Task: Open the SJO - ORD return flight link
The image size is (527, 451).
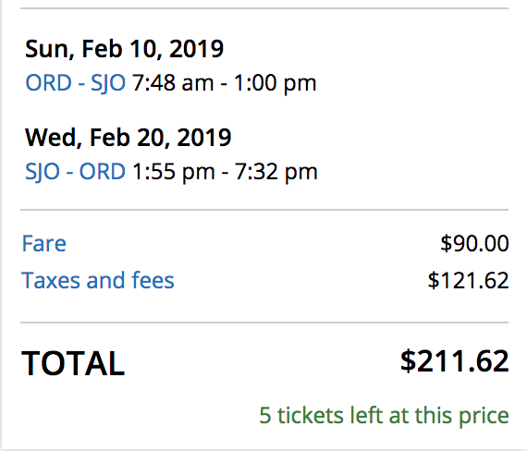Action: [75, 172]
